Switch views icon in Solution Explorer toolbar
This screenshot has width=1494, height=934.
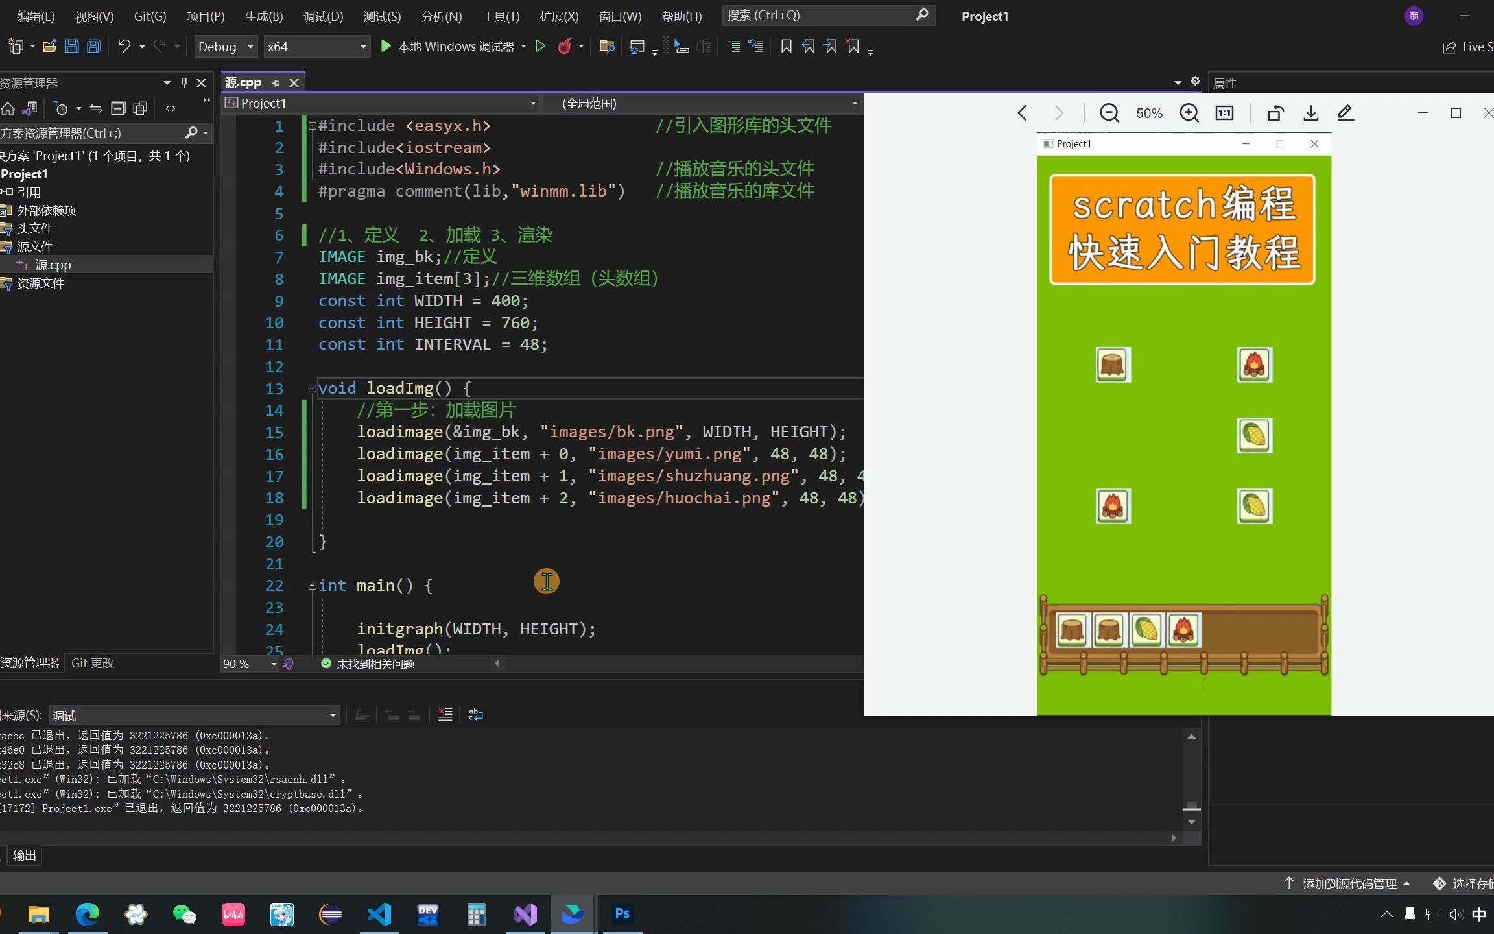pyautogui.click(x=30, y=108)
